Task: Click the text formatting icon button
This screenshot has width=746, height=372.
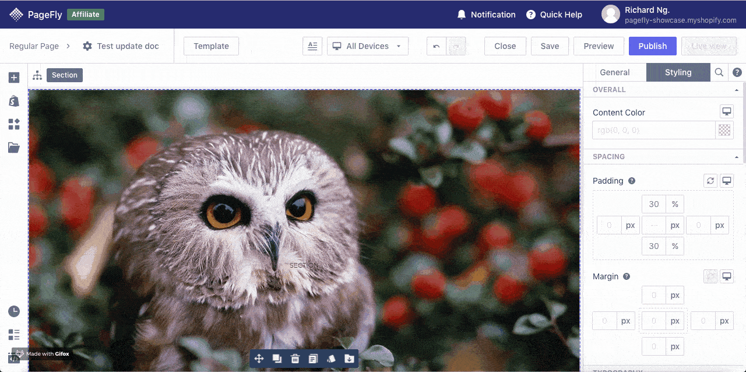Action: [312, 46]
